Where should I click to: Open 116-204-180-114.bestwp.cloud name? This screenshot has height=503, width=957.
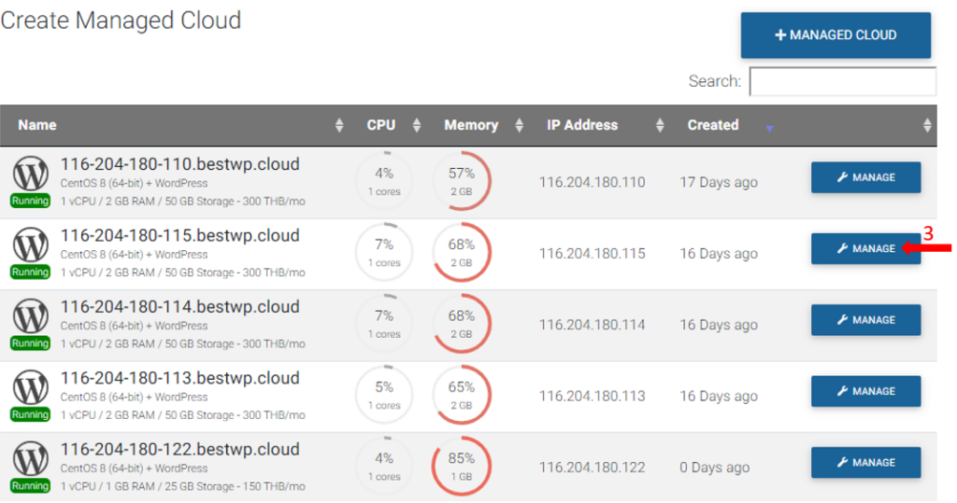click(x=180, y=307)
